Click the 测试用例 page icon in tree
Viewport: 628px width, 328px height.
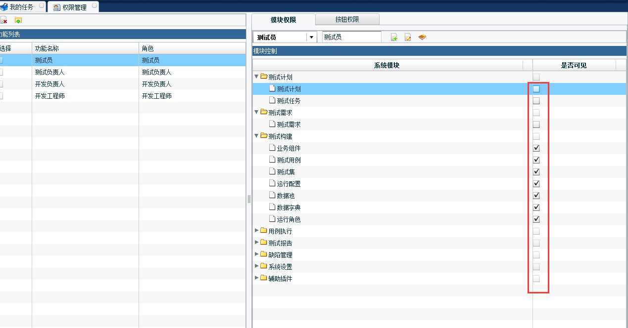272,160
